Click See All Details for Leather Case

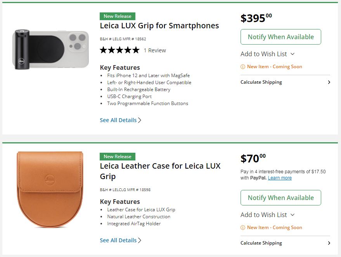[118, 240]
